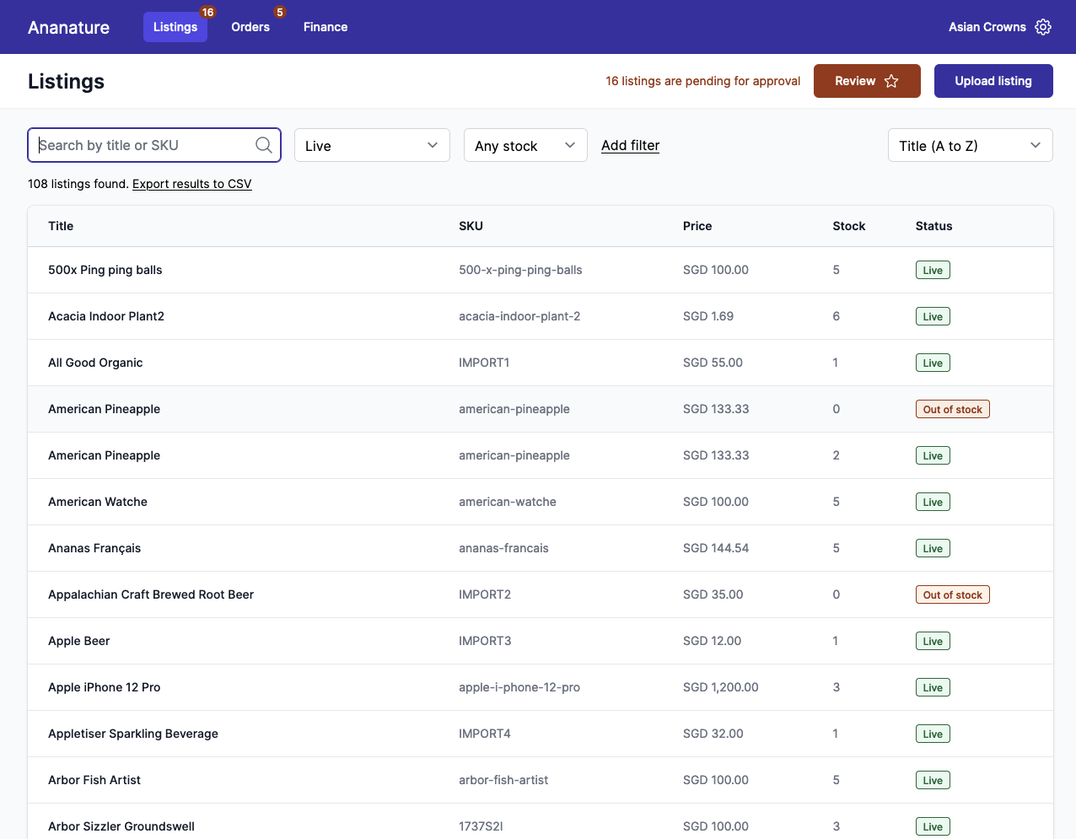Expand the Any stock filter dropdown
Viewport: 1076px width, 839px height.
coord(525,146)
